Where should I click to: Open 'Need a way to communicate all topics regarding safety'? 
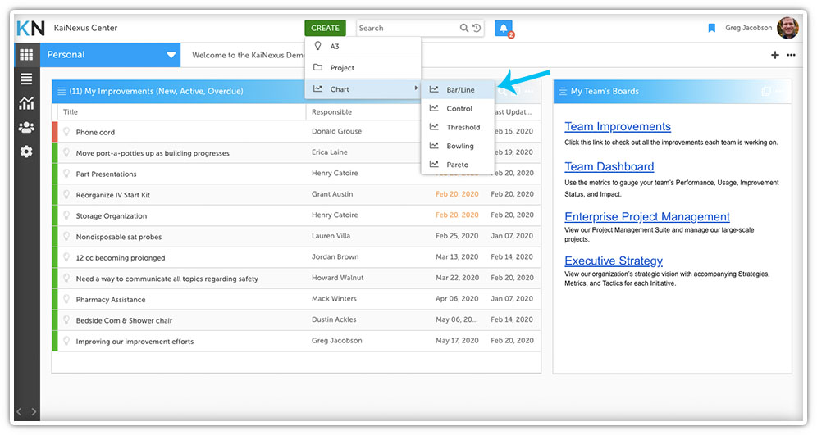tap(167, 279)
